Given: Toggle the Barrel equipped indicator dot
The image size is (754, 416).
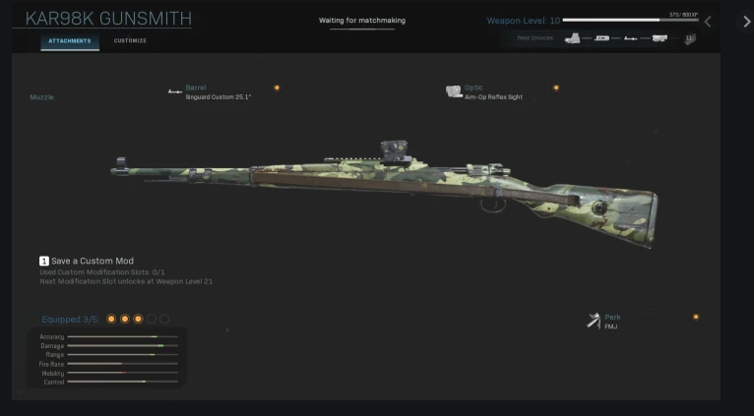Looking at the screenshot, I should 277,88.
